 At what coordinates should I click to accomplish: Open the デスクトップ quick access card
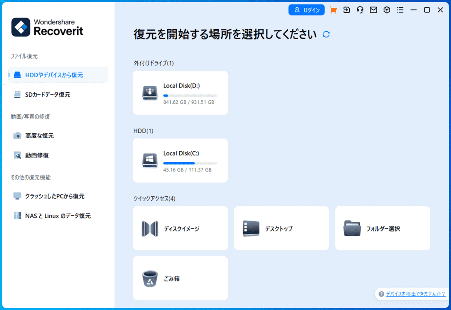281,228
